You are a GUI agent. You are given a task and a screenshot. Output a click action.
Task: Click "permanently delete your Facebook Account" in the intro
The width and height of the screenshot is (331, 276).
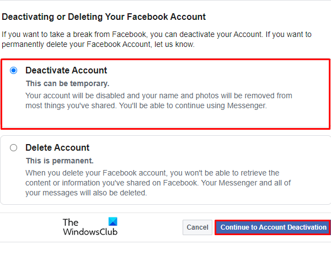pos(75,43)
